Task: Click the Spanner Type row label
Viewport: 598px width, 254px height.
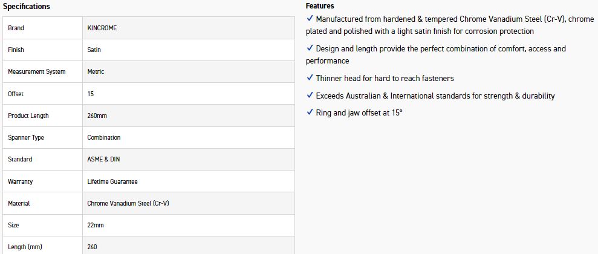Action: pos(26,138)
